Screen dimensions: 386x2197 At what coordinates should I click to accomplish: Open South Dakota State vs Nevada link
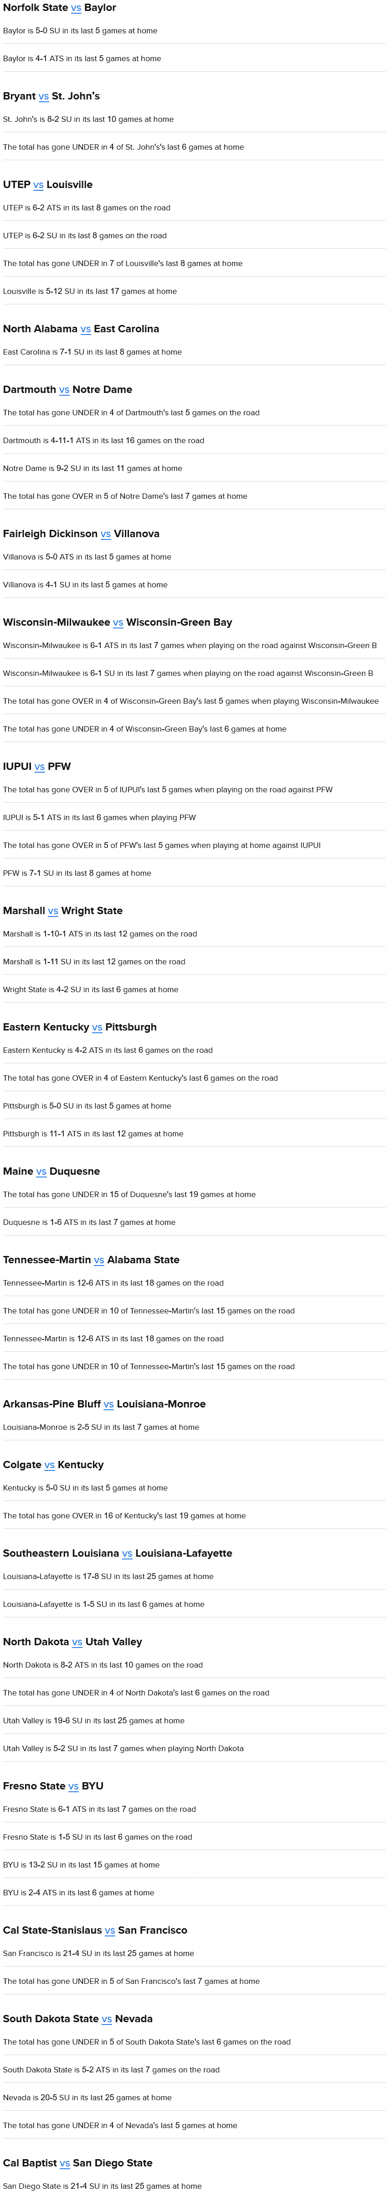point(107,2019)
